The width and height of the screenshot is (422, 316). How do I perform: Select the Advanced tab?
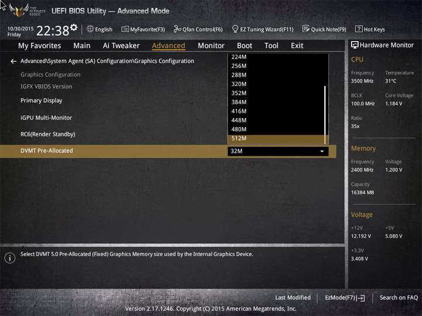coord(168,46)
